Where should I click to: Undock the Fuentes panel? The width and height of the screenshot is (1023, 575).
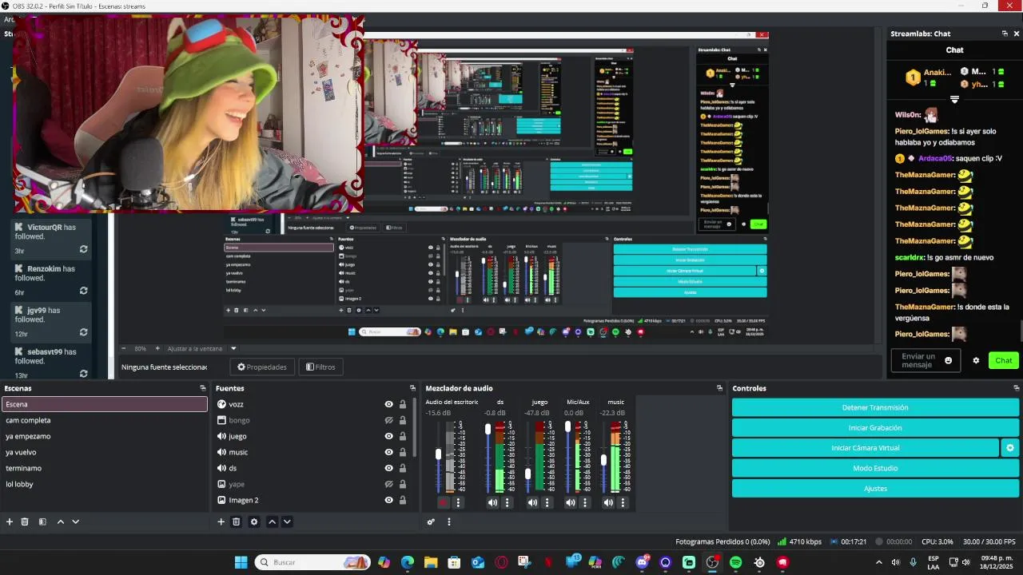412,388
